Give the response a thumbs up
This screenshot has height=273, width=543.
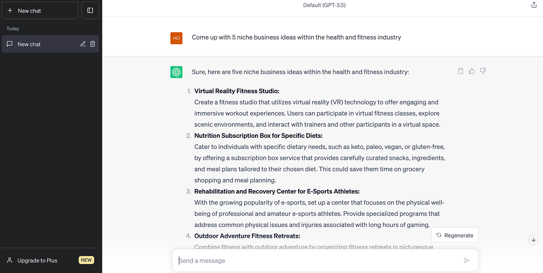[471, 71]
